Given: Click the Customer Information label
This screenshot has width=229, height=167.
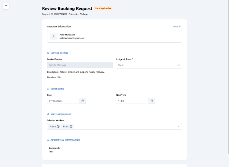Looking at the screenshot, I should tap(59, 26).
